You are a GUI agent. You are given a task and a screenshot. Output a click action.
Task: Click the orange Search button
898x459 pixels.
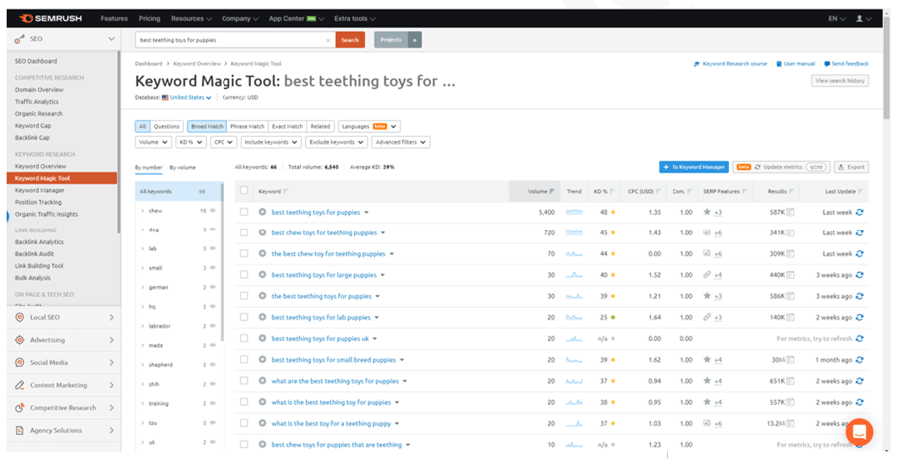pyautogui.click(x=350, y=40)
